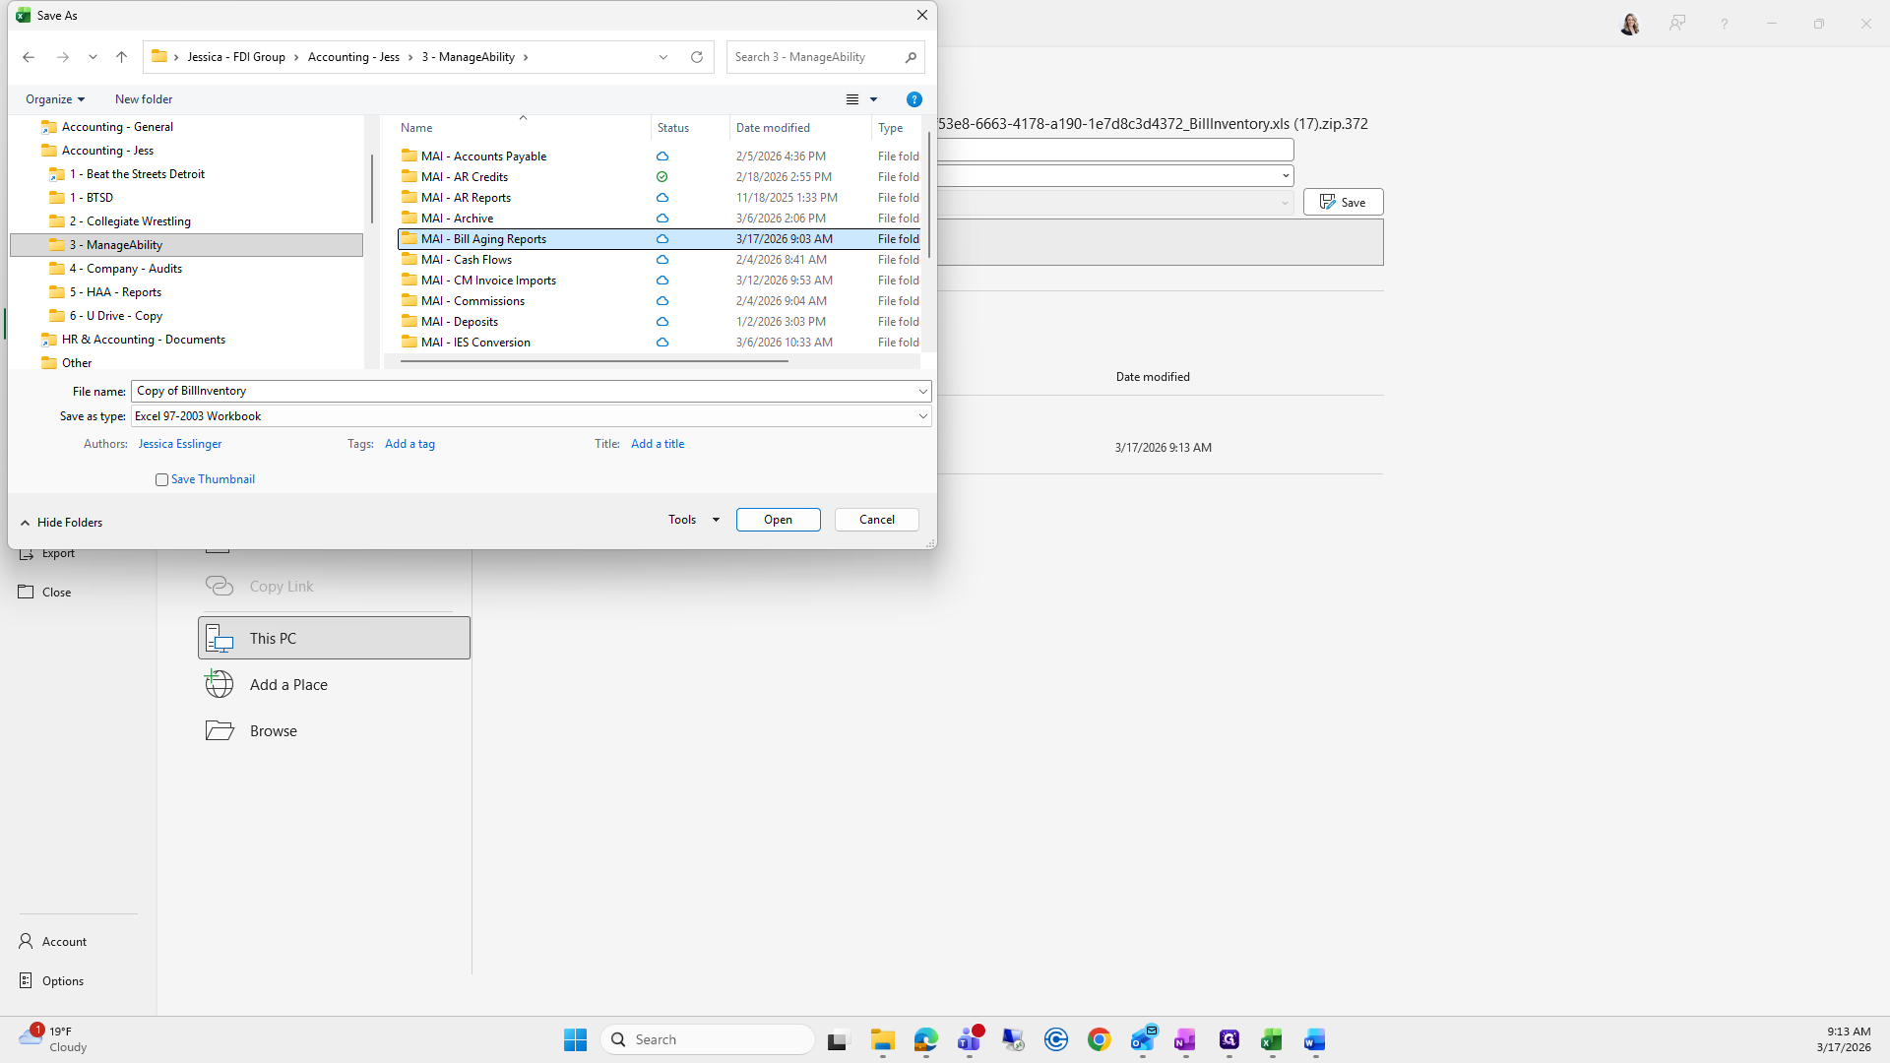The width and height of the screenshot is (1890, 1063).
Task: Click the Browse folder icon
Action: (x=220, y=730)
